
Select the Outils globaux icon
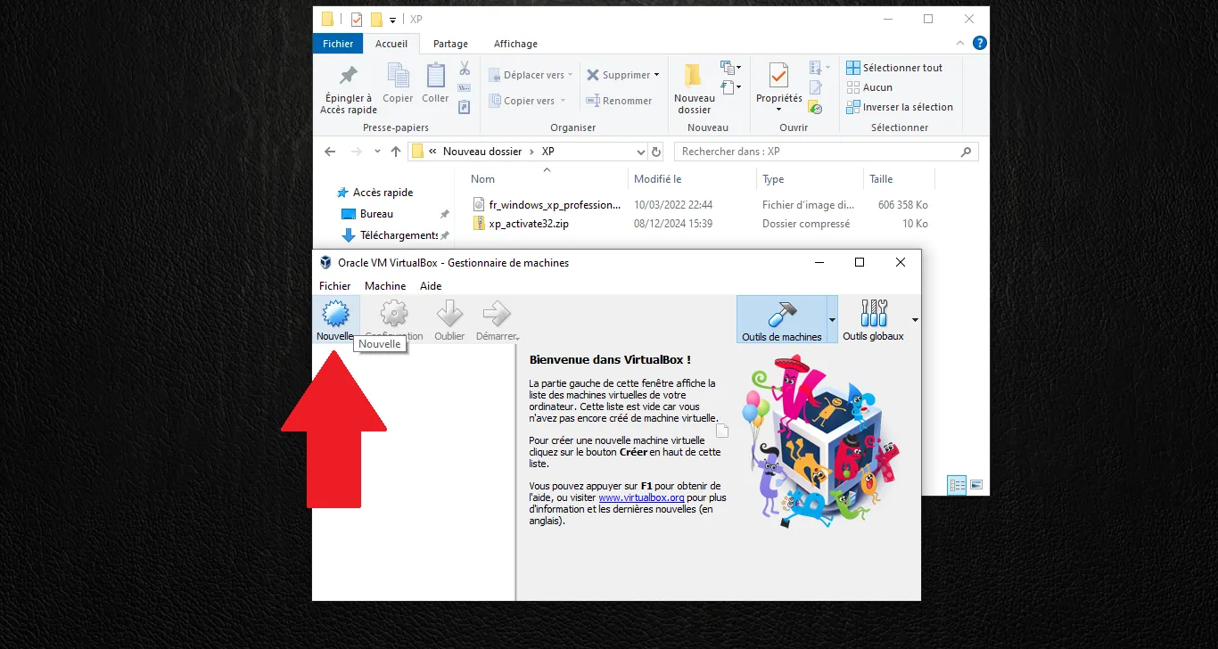pos(875,314)
